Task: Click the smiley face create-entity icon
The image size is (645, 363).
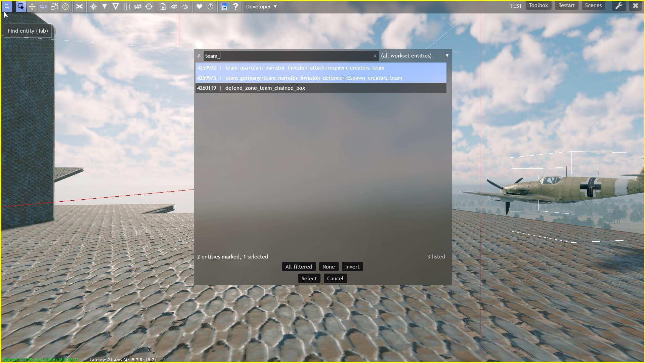Action: [x=66, y=6]
